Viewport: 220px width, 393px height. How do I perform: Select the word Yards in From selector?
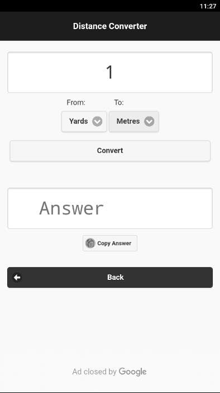[x=79, y=121]
